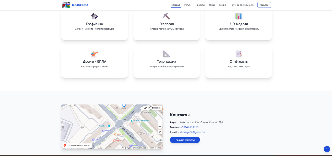Click the Полные контакты button
The image size is (332, 156).
185,140
